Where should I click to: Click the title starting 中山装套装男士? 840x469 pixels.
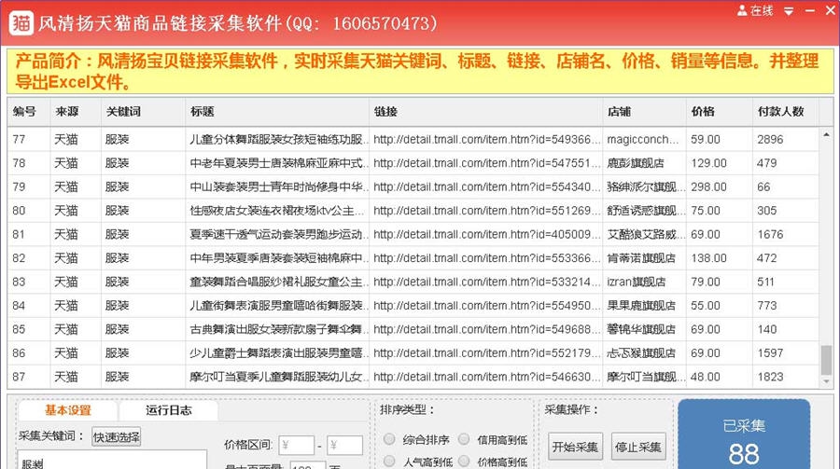278,186
